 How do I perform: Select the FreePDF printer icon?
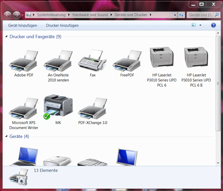[127, 61]
